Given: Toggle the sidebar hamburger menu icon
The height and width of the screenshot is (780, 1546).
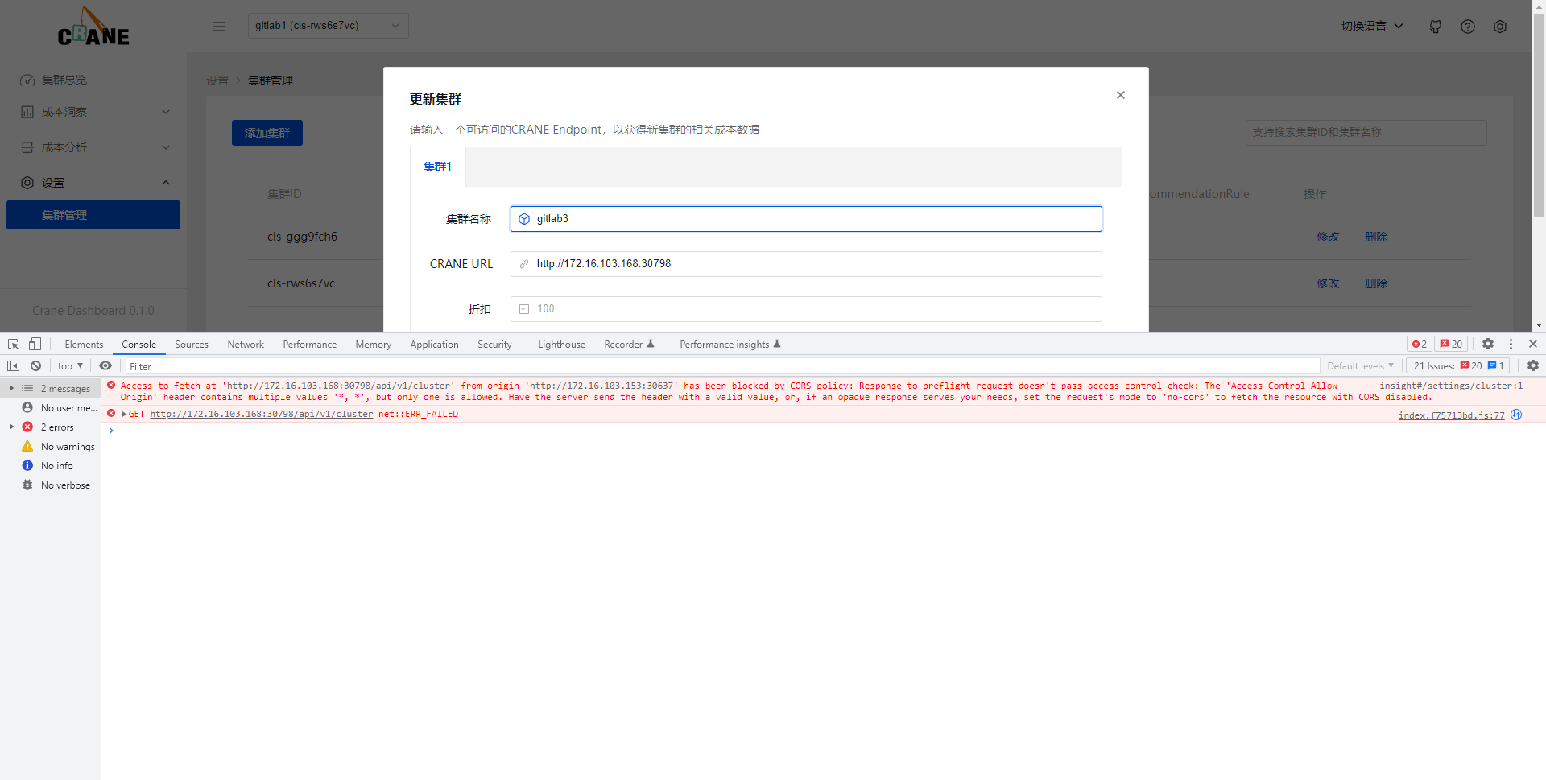Looking at the screenshot, I should (x=218, y=26).
